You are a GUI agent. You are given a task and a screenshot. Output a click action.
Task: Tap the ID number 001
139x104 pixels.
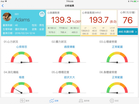pos(17,14)
